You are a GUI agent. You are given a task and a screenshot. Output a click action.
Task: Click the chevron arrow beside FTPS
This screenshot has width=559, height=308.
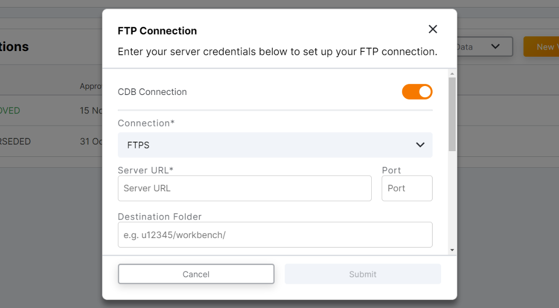pos(420,145)
